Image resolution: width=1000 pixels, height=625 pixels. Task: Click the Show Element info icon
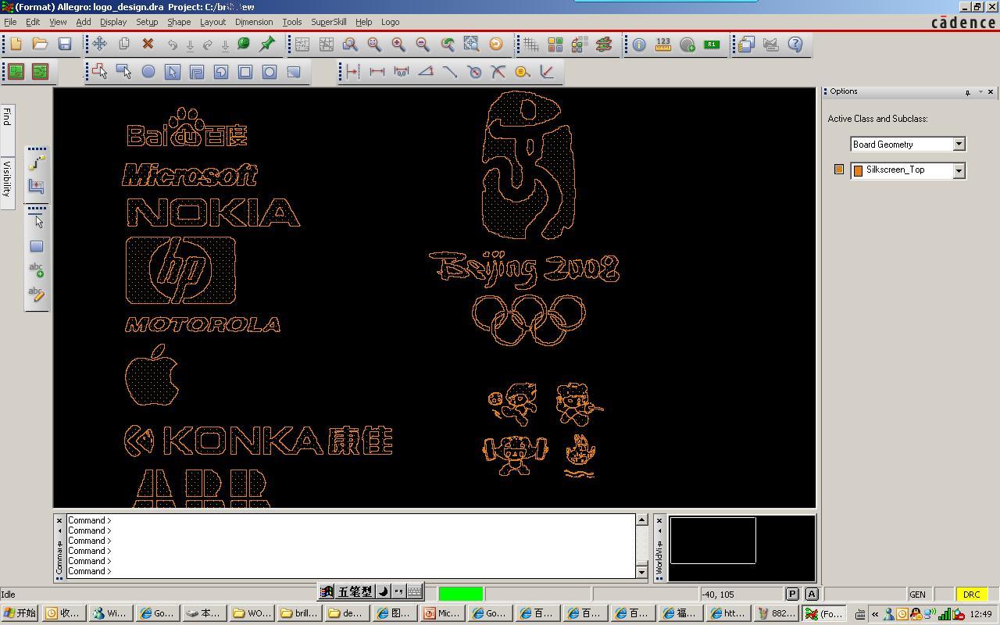coord(639,45)
